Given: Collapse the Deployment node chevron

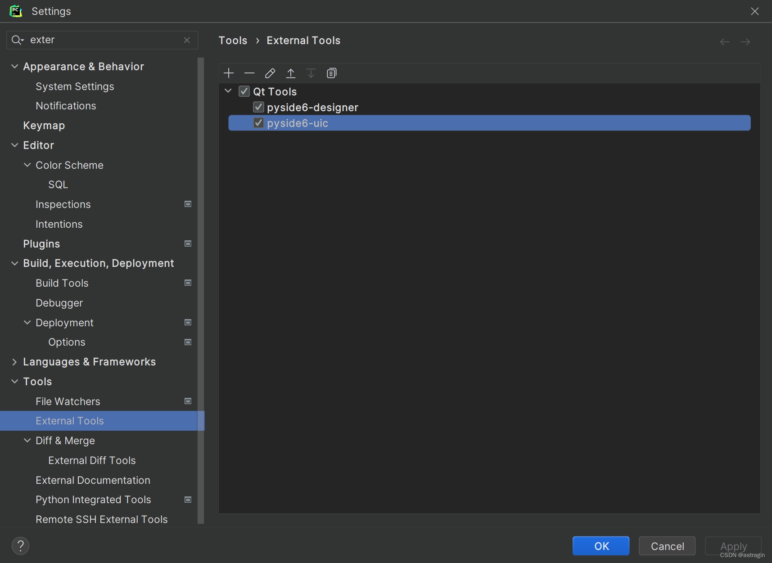Looking at the screenshot, I should pos(27,323).
